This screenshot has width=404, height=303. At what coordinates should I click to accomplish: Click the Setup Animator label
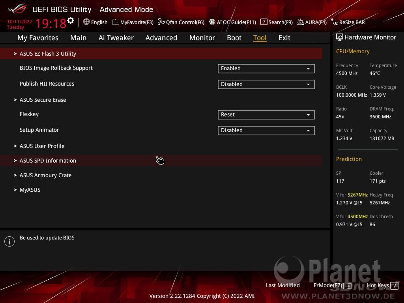(39, 130)
